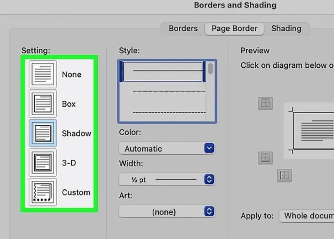Select the 3-D border setting icon
The height and width of the screenshot is (239, 334).
point(43,163)
